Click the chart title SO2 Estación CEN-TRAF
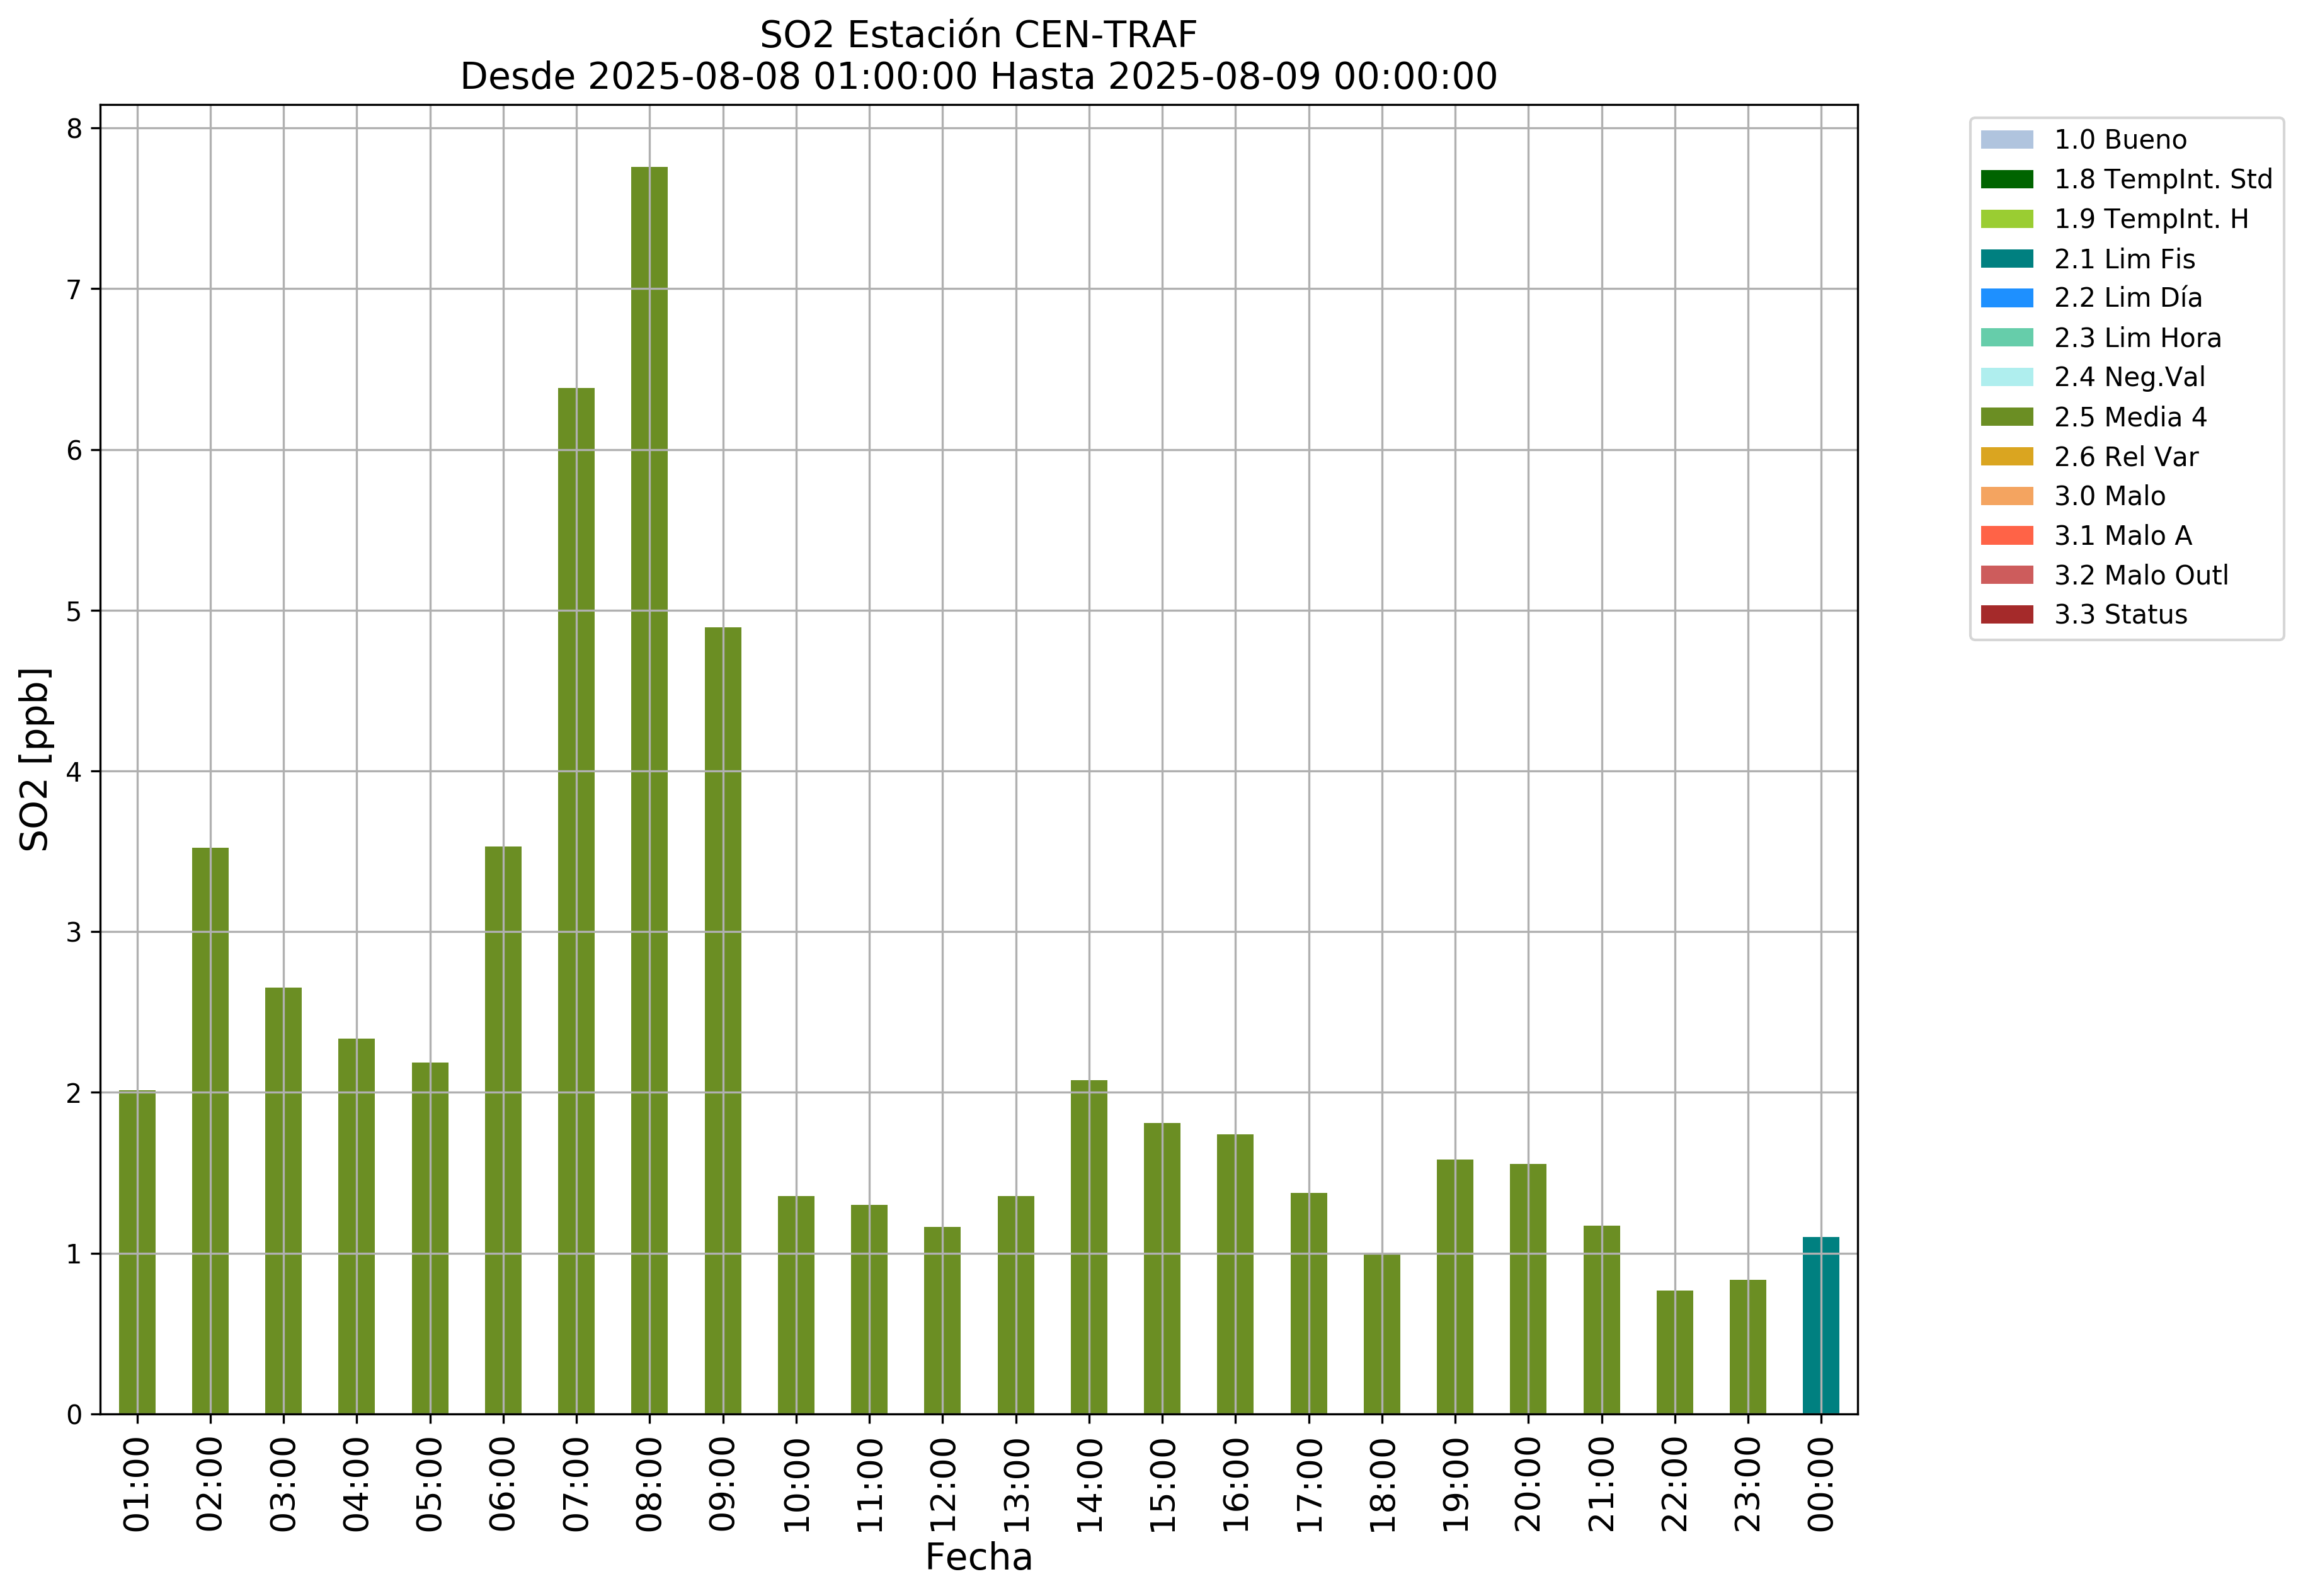This screenshot has height=1596, width=2303. point(978,35)
